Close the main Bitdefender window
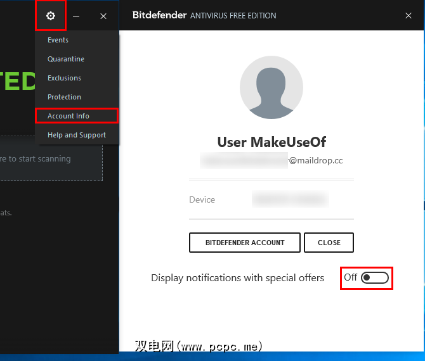This screenshot has width=425, height=361. click(x=103, y=16)
